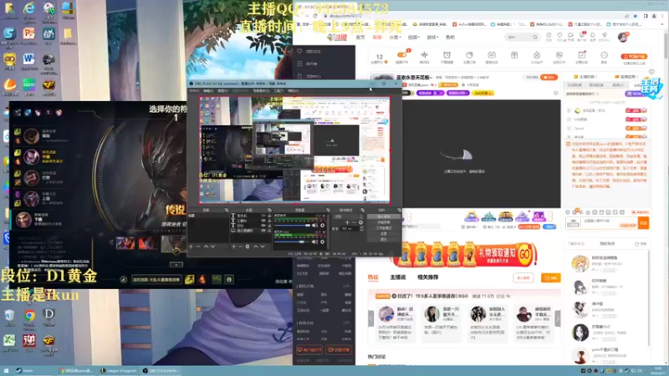Click the orange PC开播 button

tap(634, 56)
